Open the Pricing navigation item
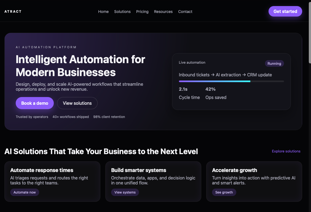Screen dimensions: 311x212 [142, 12]
